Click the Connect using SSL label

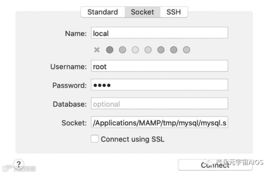(132, 139)
